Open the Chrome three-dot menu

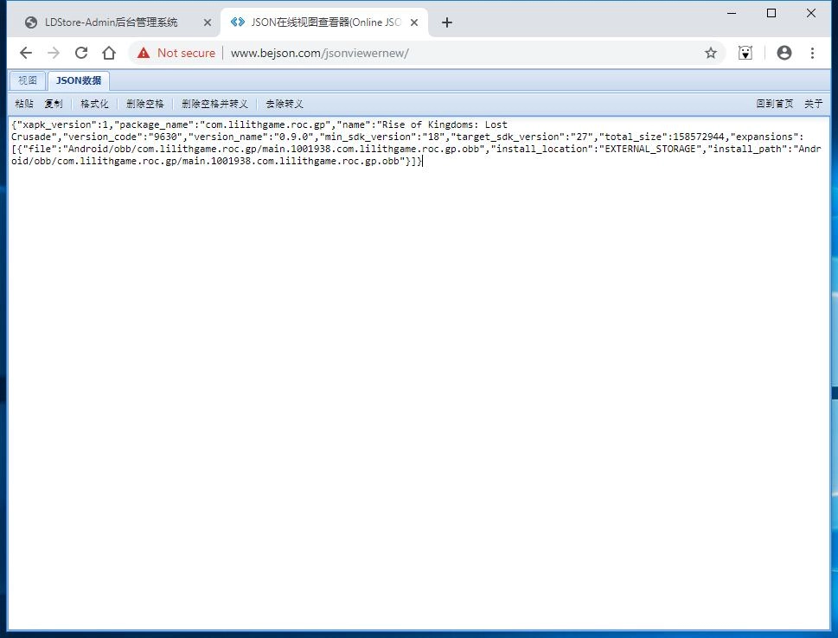[812, 53]
